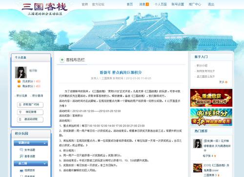Click the 热门推荐 panel header

pyautogui.click(x=211, y=131)
